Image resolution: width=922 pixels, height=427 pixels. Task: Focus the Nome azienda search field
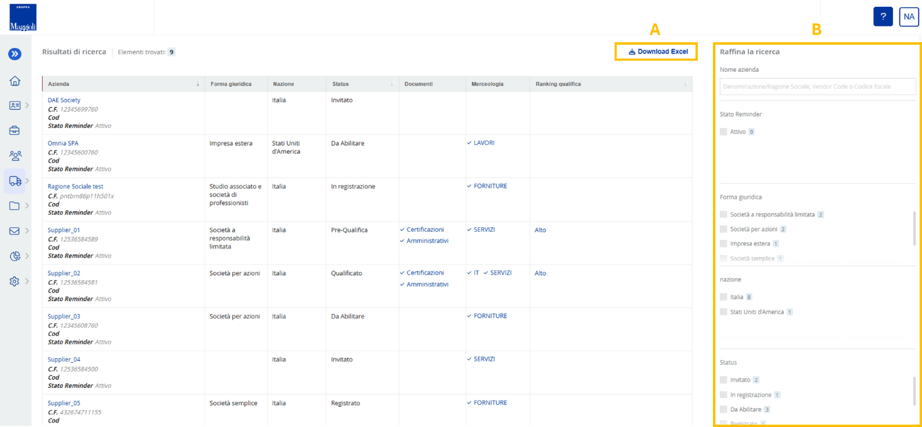point(817,86)
